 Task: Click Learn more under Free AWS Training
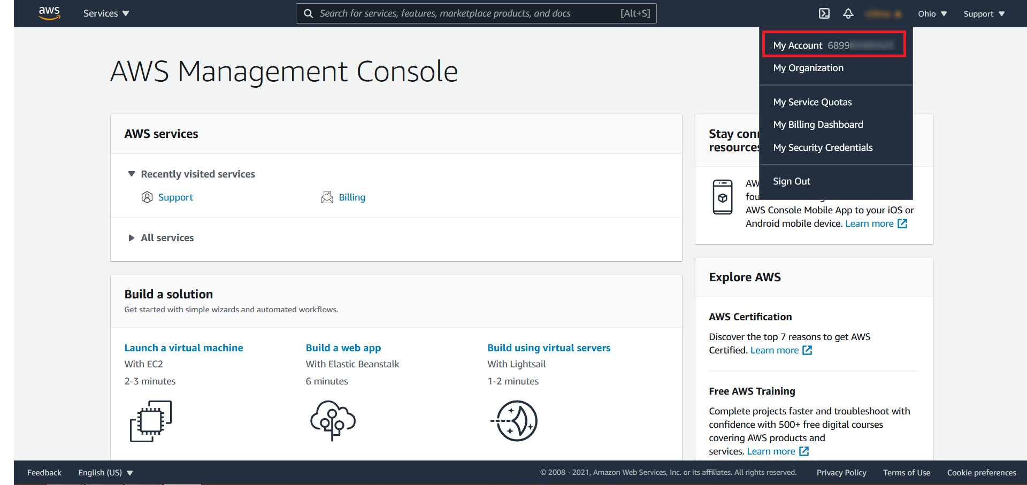click(771, 451)
